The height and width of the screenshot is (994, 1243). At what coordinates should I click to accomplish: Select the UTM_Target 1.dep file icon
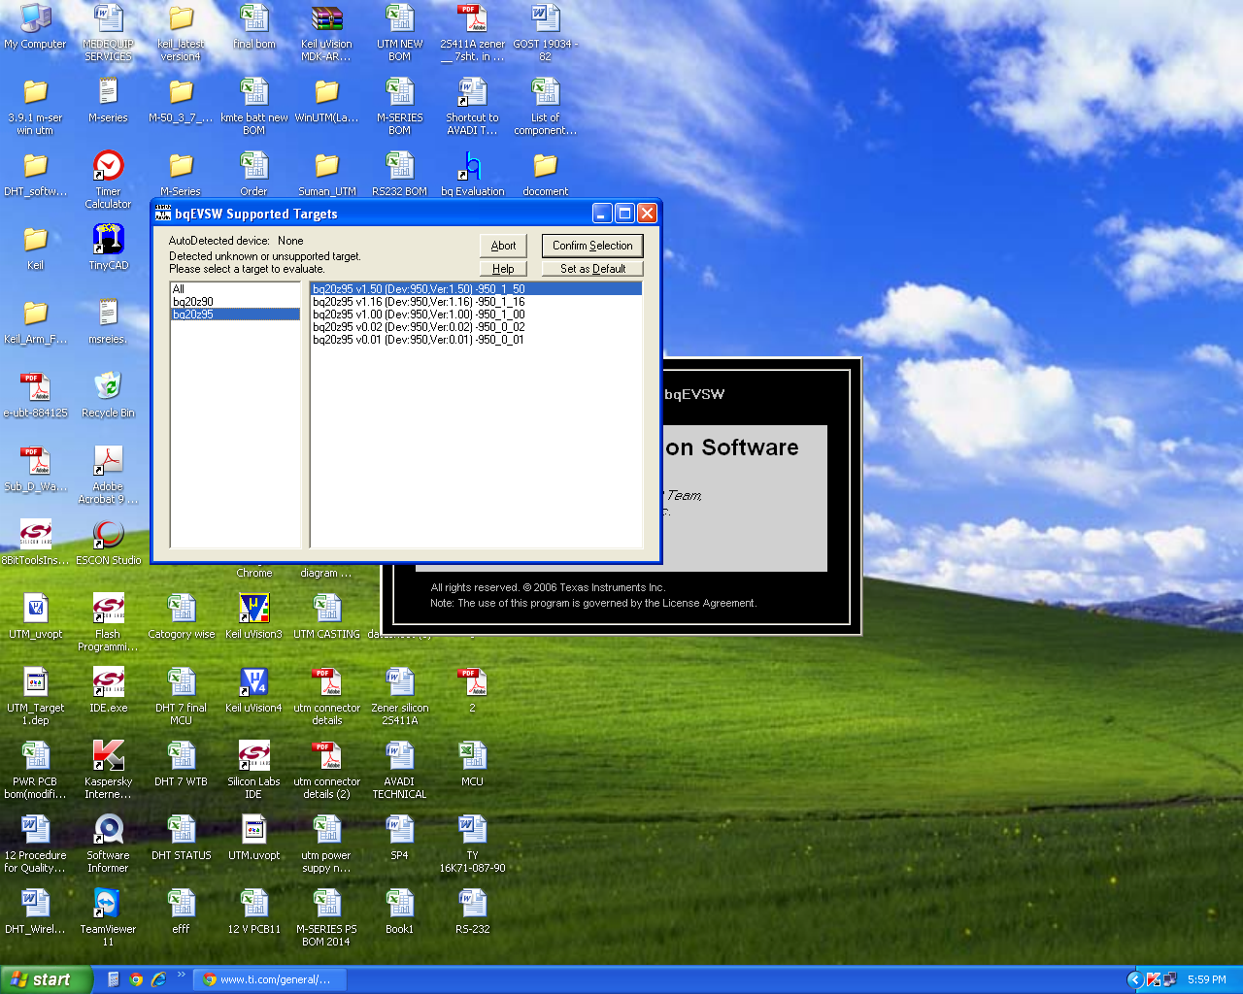pyautogui.click(x=35, y=696)
